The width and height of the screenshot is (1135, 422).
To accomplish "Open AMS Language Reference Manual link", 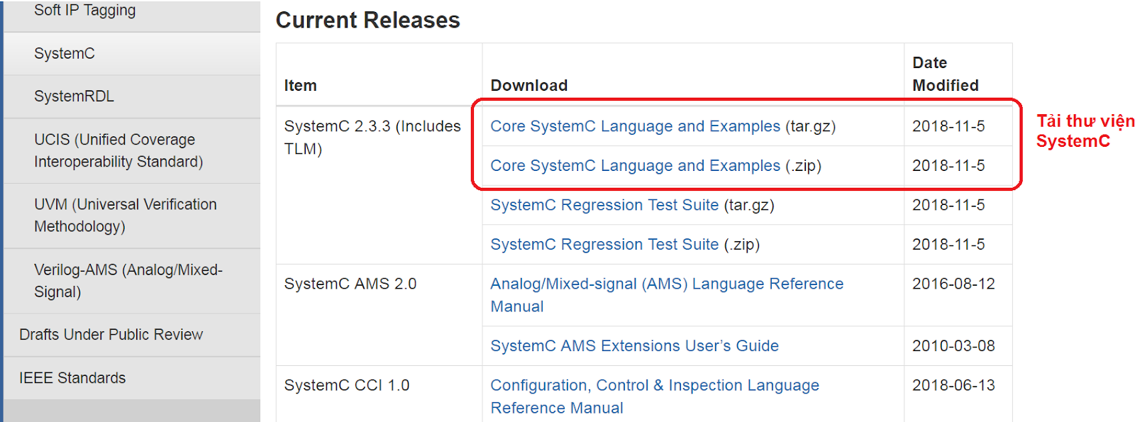I will click(666, 284).
